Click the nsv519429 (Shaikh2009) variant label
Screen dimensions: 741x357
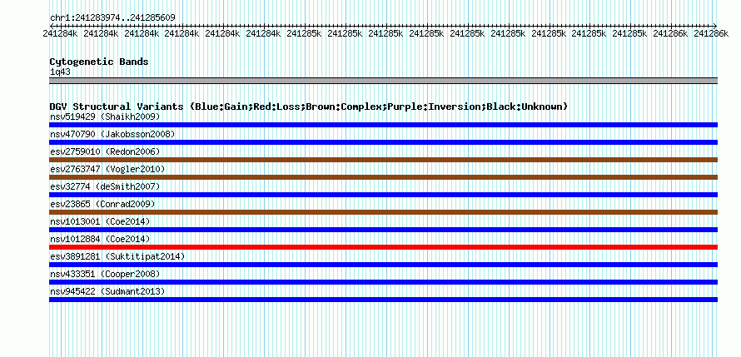(x=105, y=117)
